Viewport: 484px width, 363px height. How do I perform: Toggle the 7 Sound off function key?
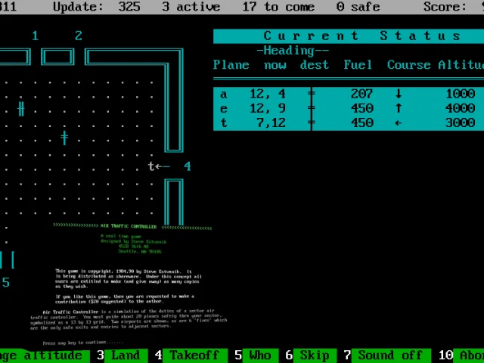(387, 355)
